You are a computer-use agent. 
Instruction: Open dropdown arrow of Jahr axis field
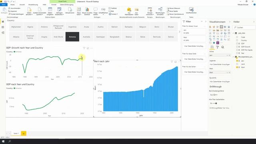click(x=227, y=55)
